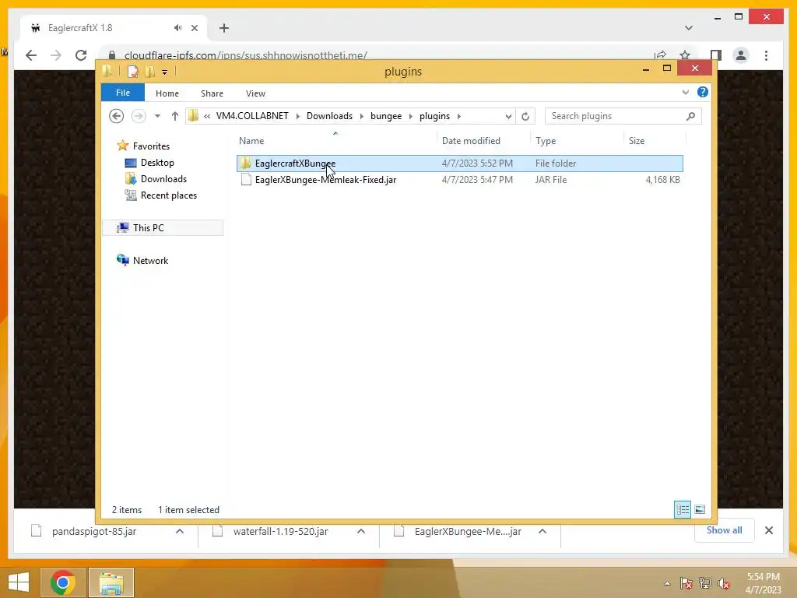Click the Properties quick access icon
The image size is (797, 598).
tap(132, 72)
